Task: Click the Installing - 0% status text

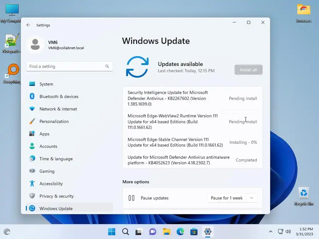Action: click(x=243, y=142)
